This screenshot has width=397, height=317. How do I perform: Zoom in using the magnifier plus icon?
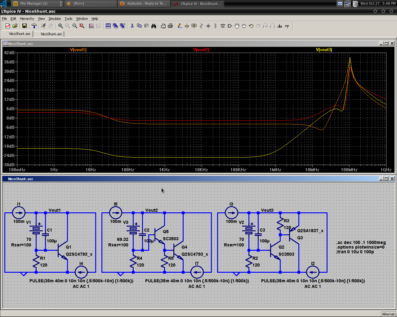(x=60, y=26)
